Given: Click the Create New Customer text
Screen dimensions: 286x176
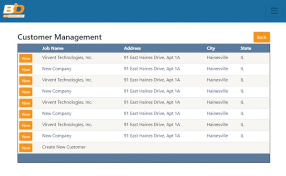Looking at the screenshot, I should pyautogui.click(x=64, y=147).
